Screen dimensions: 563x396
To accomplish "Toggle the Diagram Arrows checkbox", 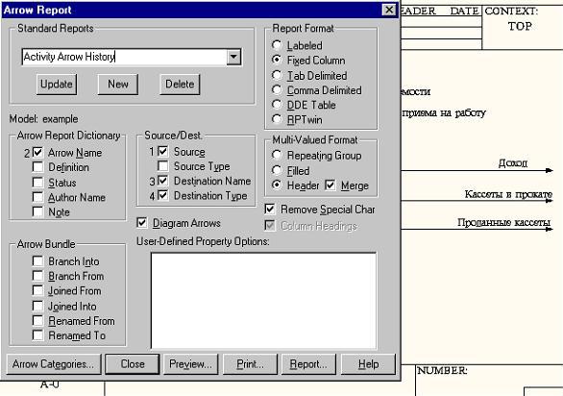I will point(142,223).
